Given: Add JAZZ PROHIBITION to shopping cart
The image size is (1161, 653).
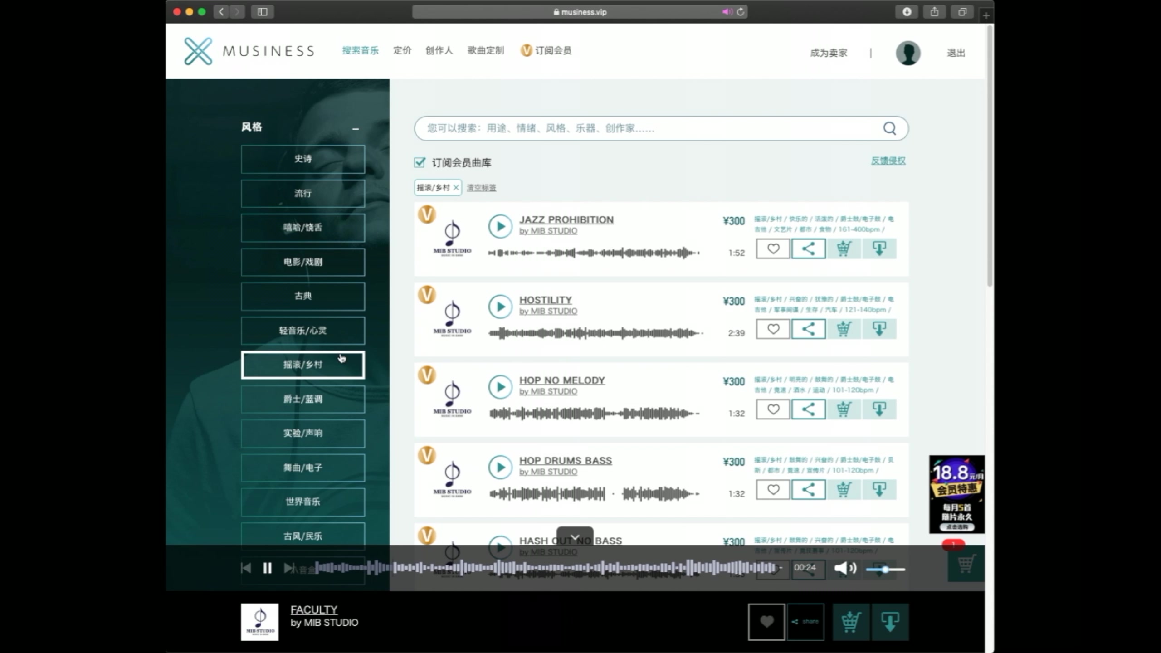Looking at the screenshot, I should (x=844, y=249).
